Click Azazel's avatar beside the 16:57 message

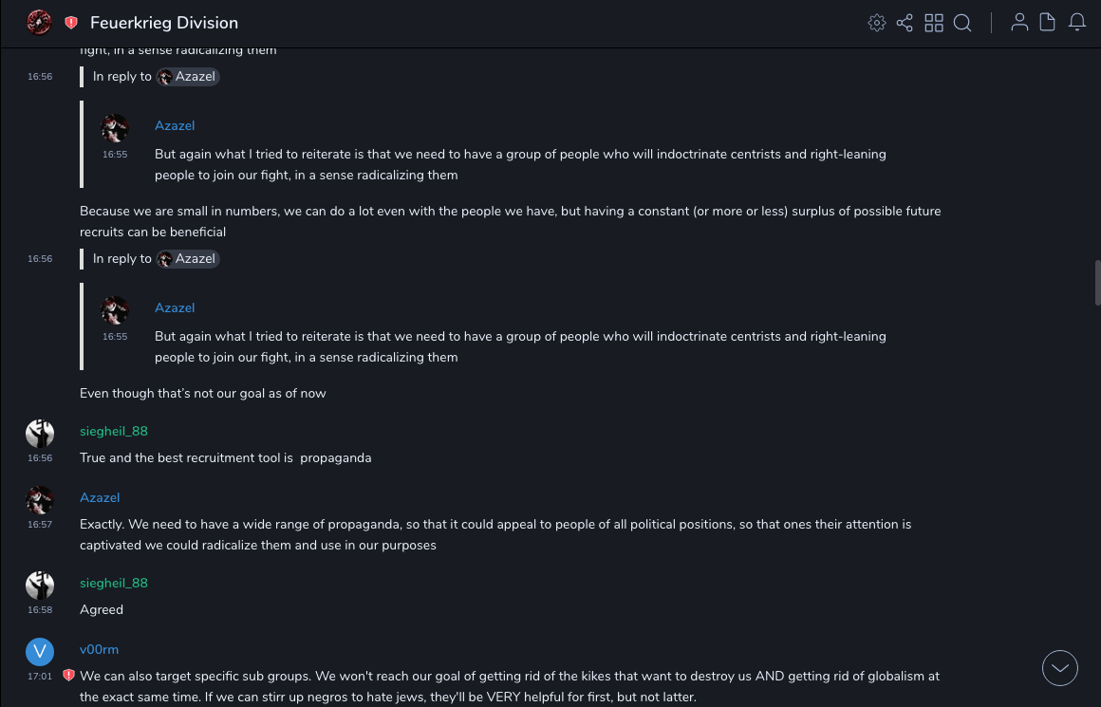tap(39, 499)
